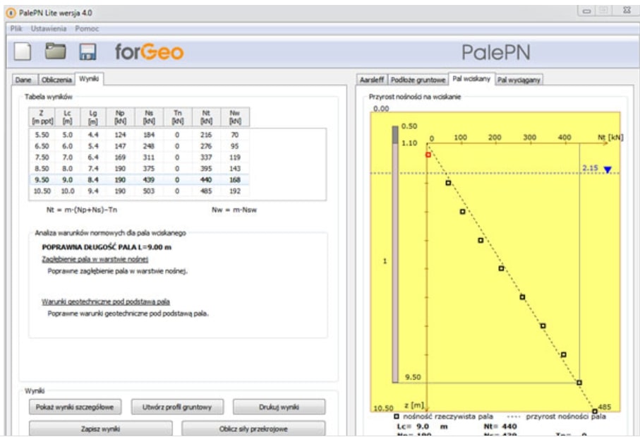Click the blue water level triangle marker
This screenshot has height=437, width=640.
607,169
